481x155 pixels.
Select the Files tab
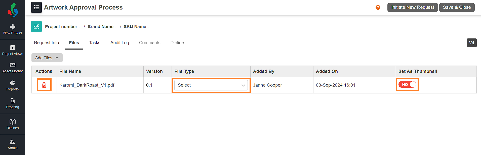[74, 43]
